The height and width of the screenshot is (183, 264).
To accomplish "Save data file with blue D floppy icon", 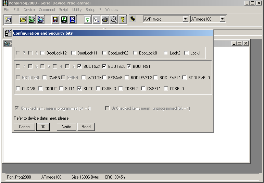I will [x=73, y=20].
